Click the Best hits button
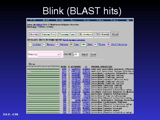This screenshot has height=120, width=160. coord(34,34)
